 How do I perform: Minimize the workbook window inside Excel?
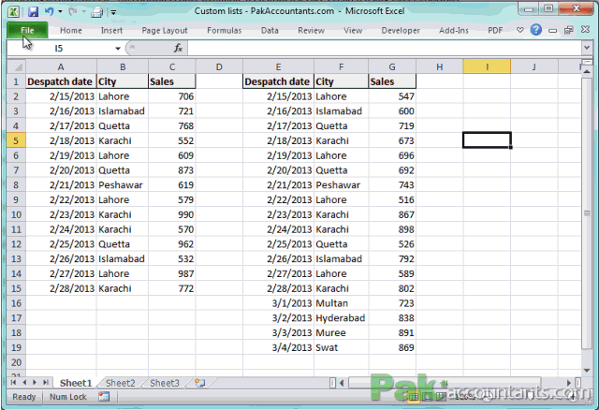[x=552, y=31]
